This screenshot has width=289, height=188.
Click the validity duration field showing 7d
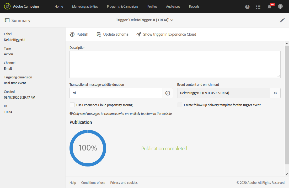tap(116, 93)
